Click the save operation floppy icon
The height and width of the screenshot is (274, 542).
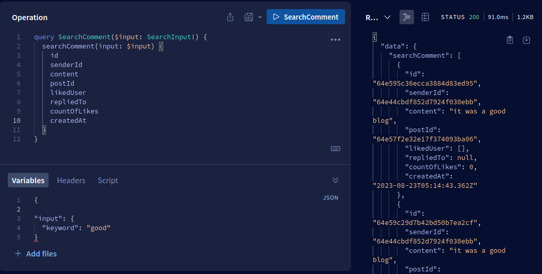[248, 17]
